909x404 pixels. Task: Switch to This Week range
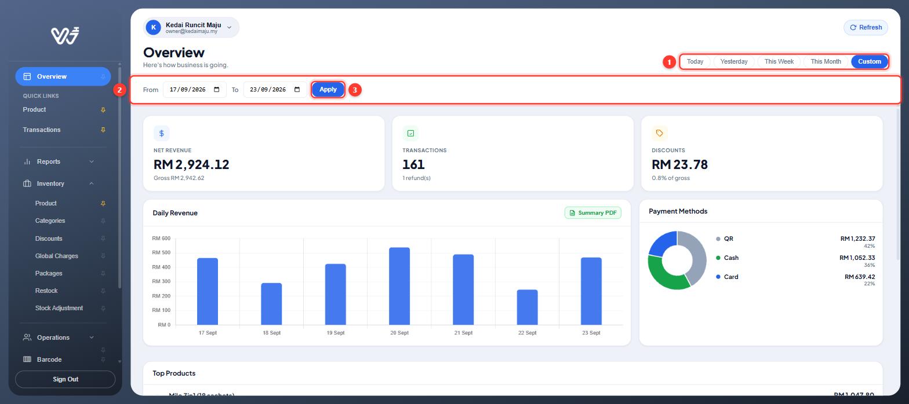[779, 61]
